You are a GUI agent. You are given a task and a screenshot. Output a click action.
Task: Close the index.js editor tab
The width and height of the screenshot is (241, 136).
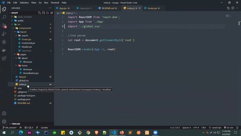tap(140, 8)
